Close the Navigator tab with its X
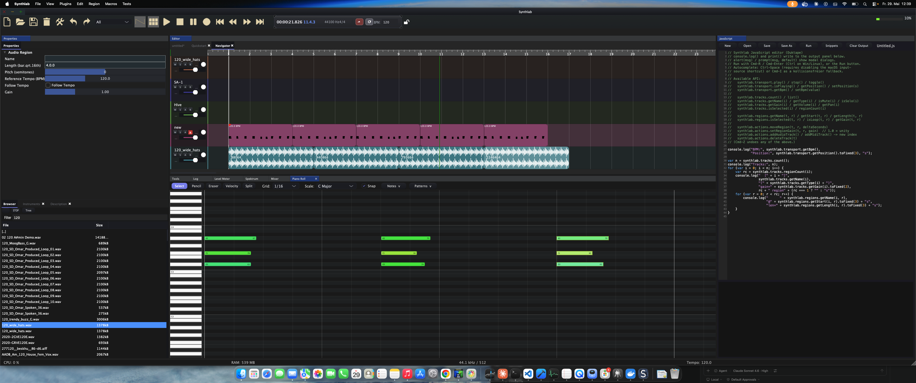916x383 pixels. [x=232, y=45]
